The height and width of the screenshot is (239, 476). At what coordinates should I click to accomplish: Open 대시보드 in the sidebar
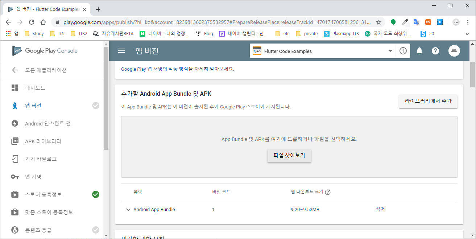pyautogui.click(x=35, y=88)
